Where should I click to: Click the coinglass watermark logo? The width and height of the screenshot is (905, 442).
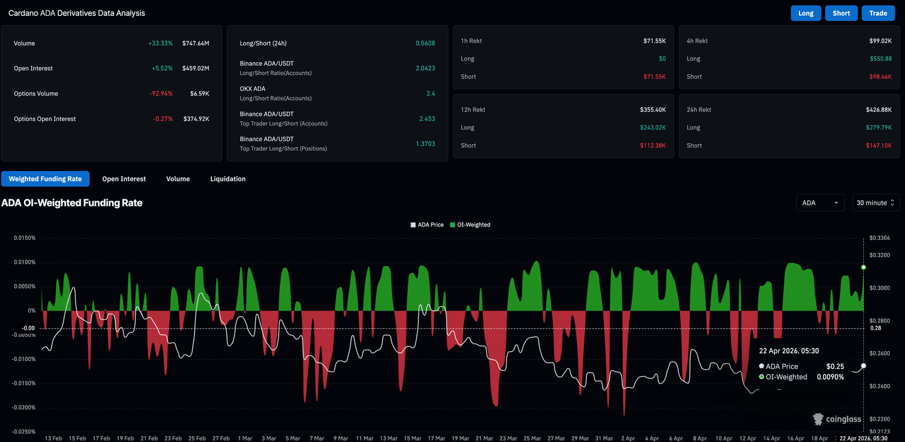click(x=837, y=419)
